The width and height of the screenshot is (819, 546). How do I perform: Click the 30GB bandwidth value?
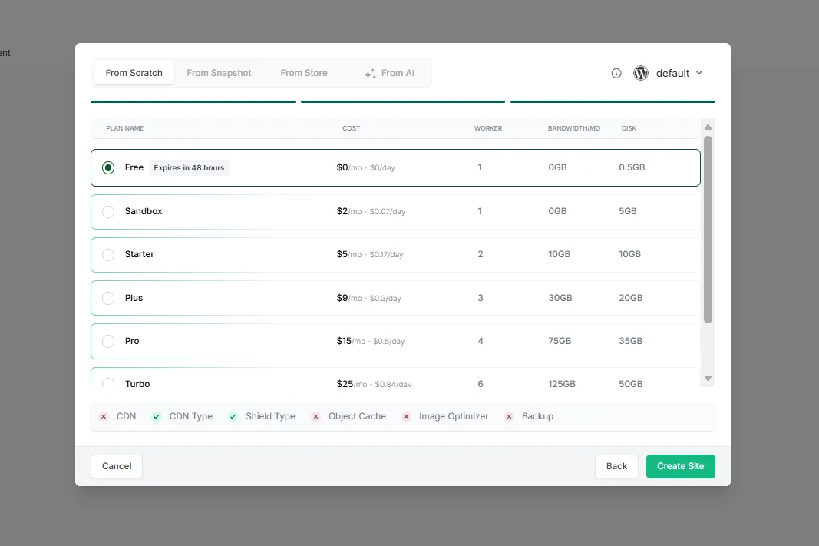[x=560, y=298]
